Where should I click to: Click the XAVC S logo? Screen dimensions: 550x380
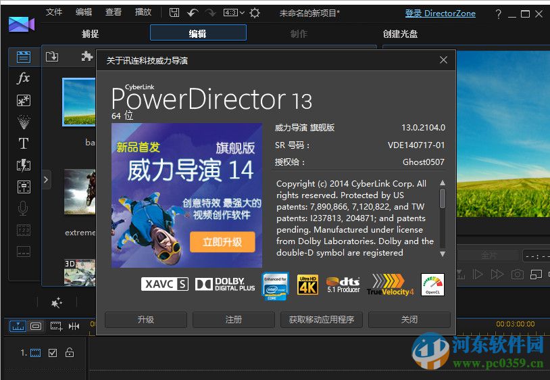pos(164,284)
